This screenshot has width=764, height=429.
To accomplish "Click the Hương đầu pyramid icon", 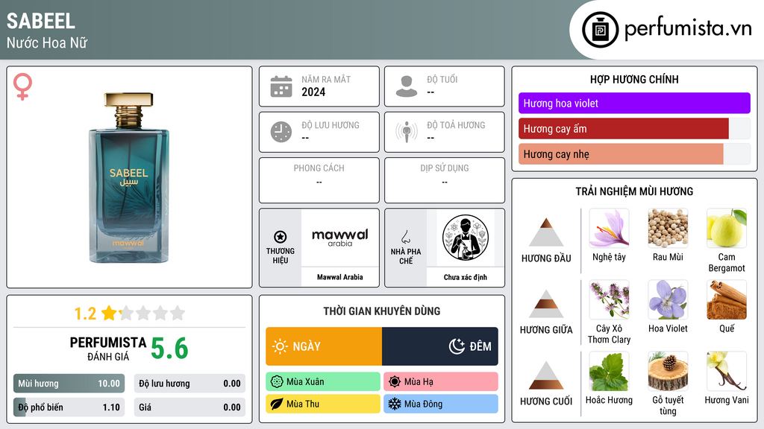I will coord(546,232).
